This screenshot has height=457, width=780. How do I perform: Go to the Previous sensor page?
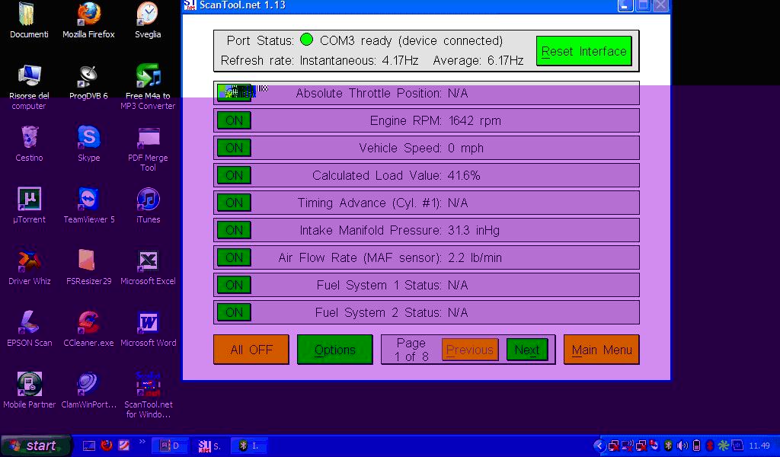470,350
